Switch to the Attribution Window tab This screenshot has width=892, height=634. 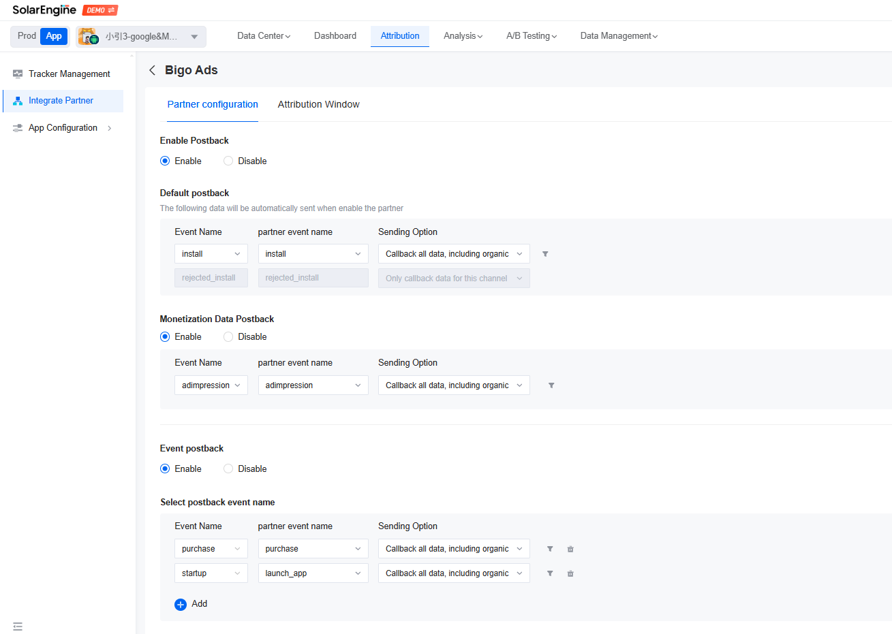pos(318,104)
